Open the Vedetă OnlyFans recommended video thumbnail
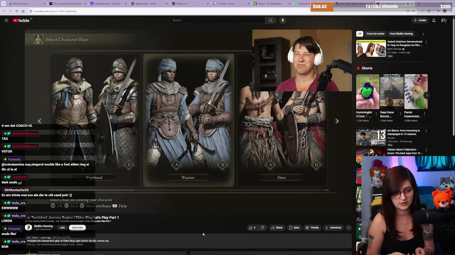 tap(371, 49)
